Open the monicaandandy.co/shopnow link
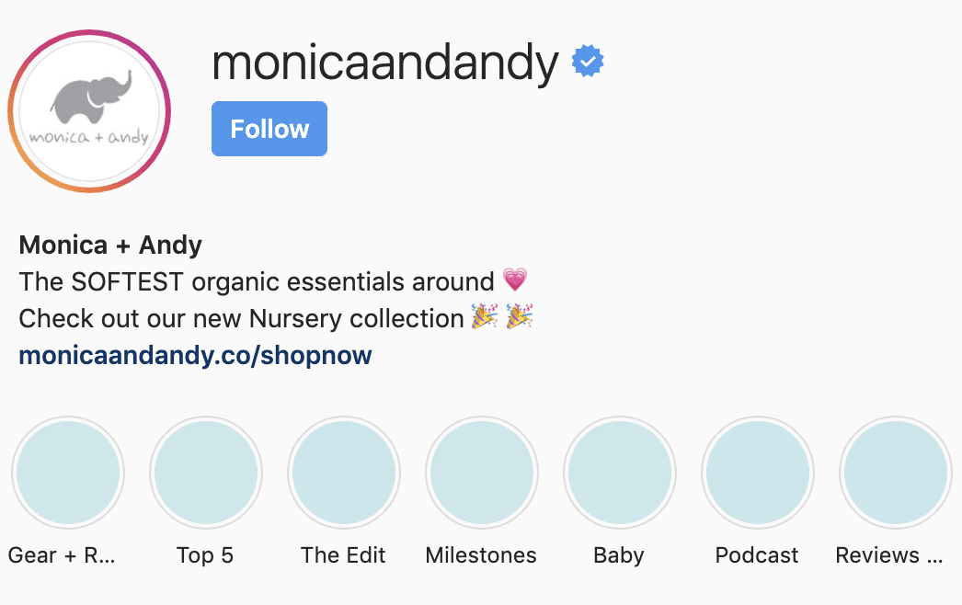 tap(195, 355)
